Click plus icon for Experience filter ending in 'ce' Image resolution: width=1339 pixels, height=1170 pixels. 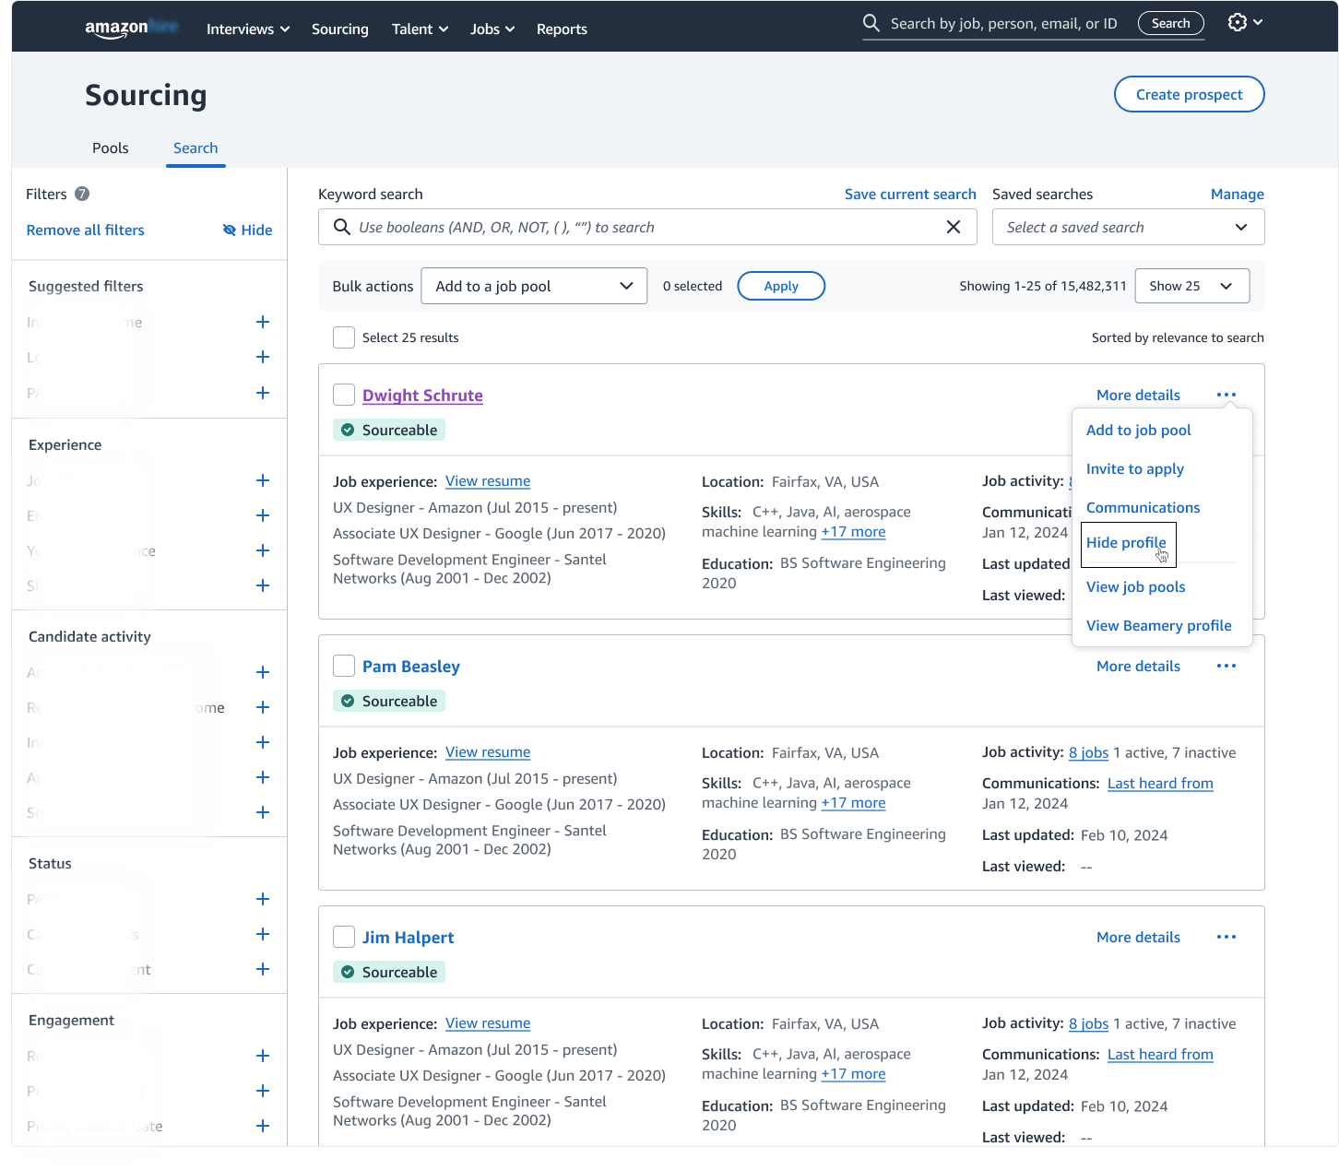click(x=263, y=550)
